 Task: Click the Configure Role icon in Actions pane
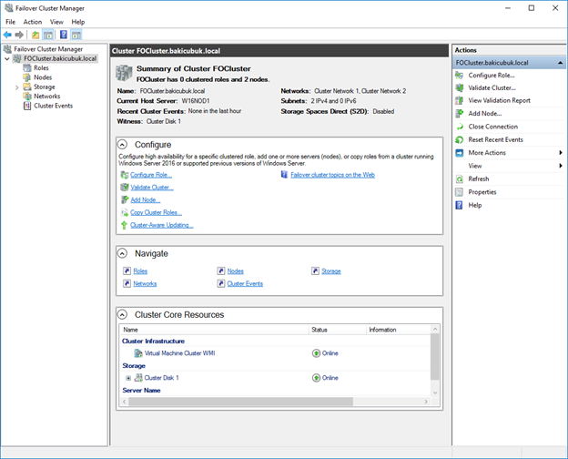click(460, 75)
